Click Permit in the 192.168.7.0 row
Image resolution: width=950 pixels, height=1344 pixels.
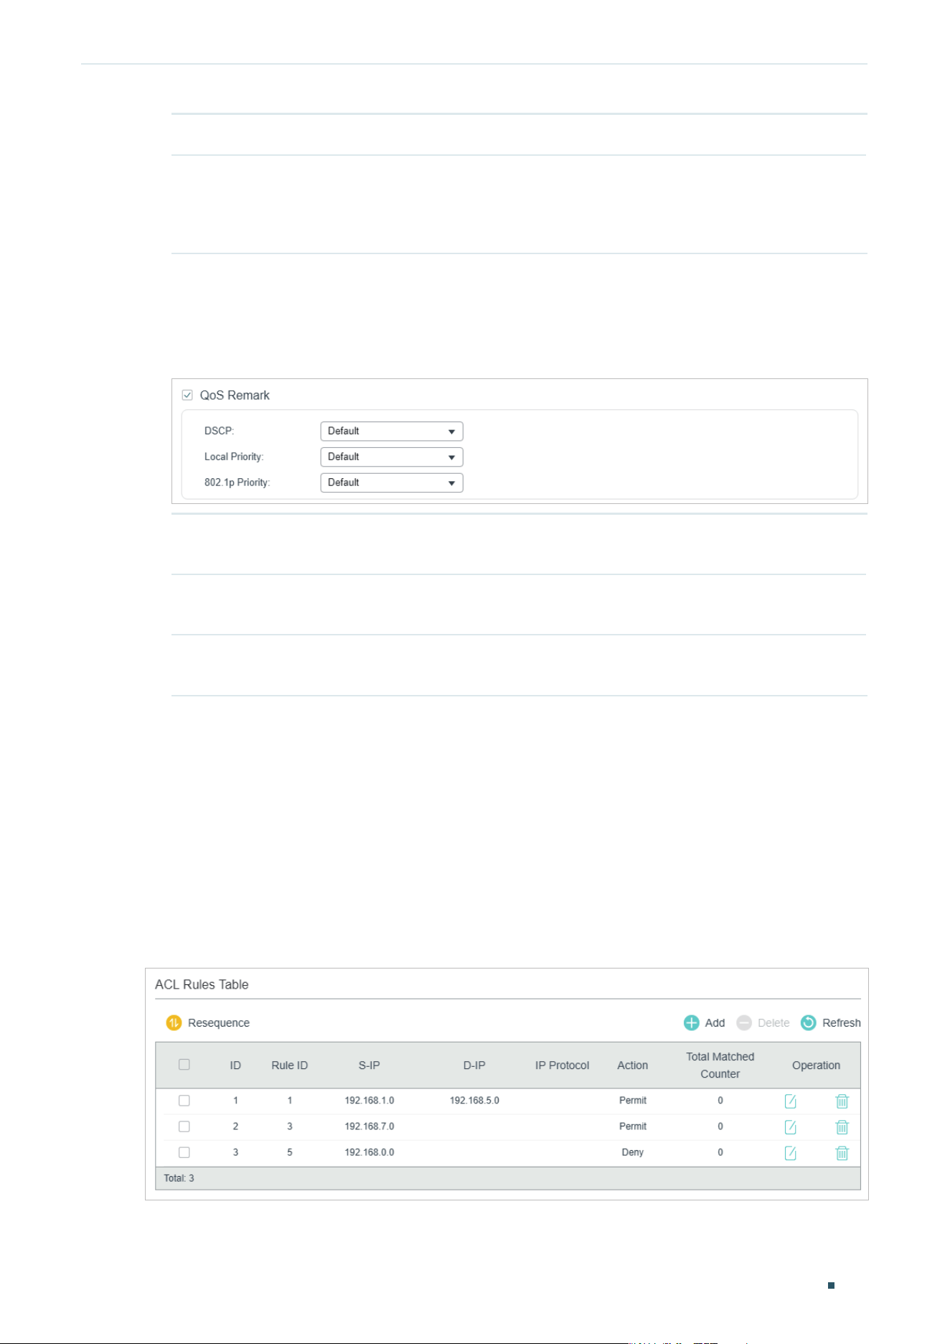pos(633,1126)
